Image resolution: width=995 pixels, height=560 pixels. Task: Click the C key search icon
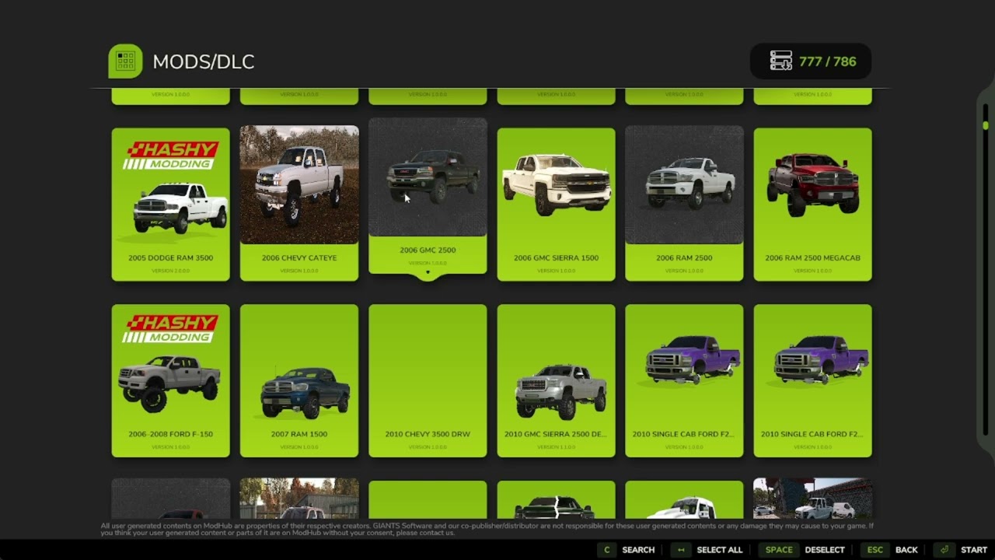[x=607, y=550]
